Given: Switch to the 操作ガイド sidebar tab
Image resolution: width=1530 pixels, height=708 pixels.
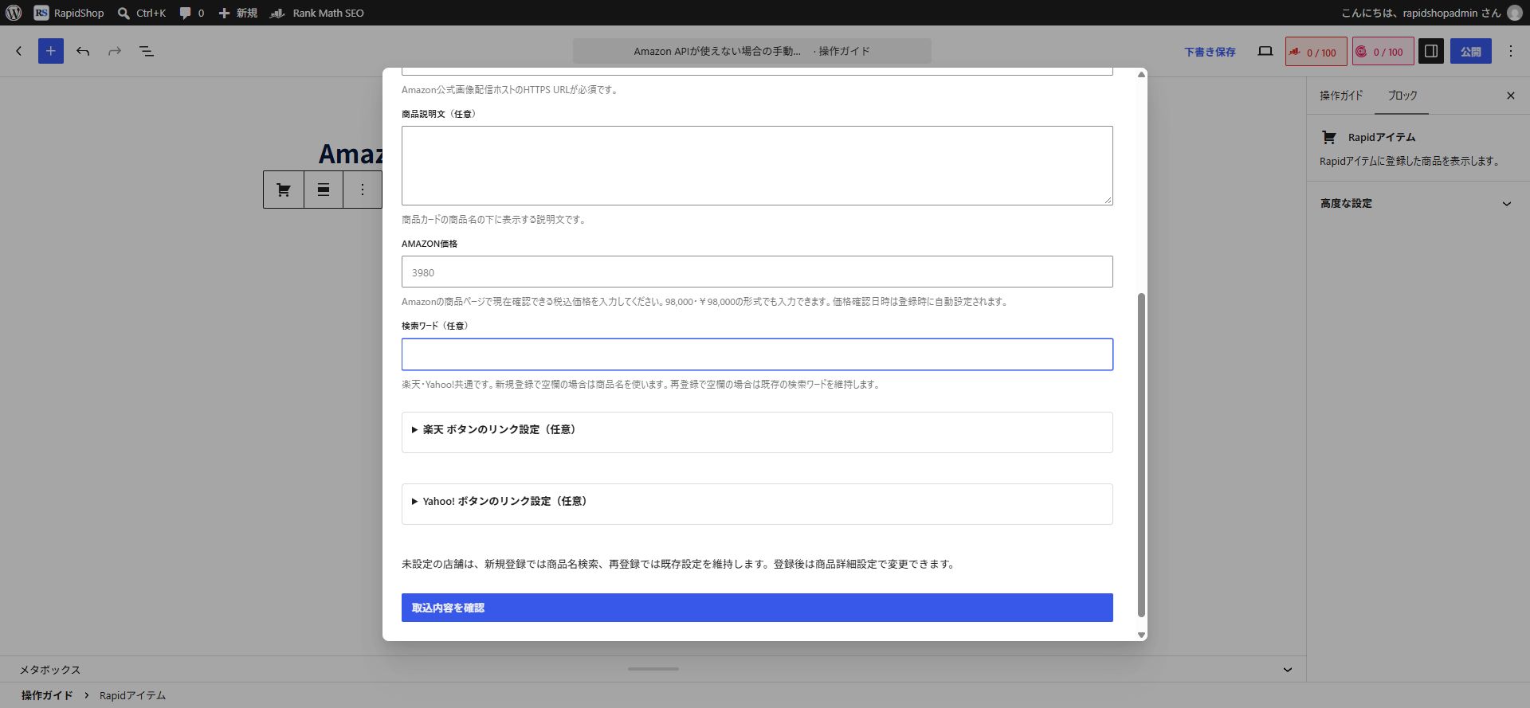Looking at the screenshot, I should click(x=1341, y=96).
